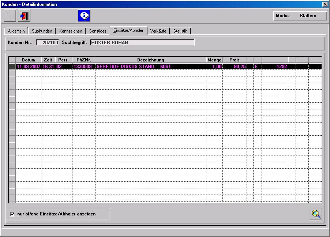The image size is (330, 237).
Task: Open the Verkäufe tab
Action: (x=158, y=31)
